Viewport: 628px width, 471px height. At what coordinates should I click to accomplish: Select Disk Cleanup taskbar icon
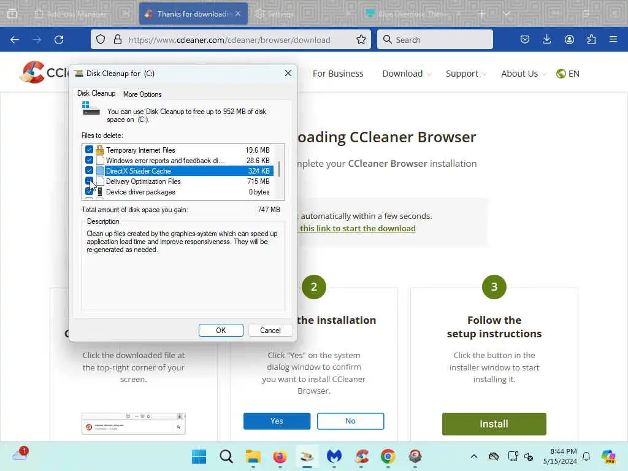(307, 456)
